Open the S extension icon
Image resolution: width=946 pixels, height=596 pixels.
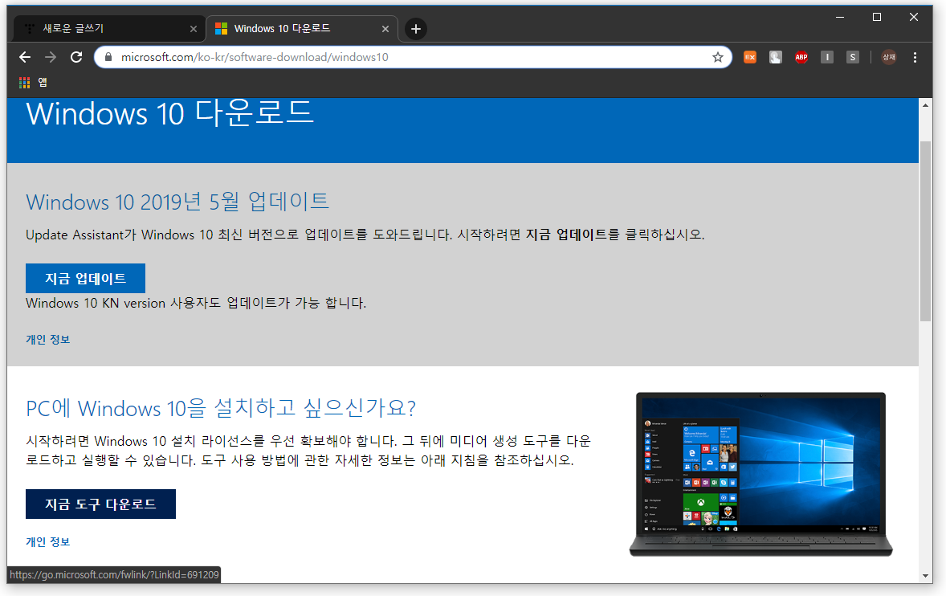[x=853, y=57]
